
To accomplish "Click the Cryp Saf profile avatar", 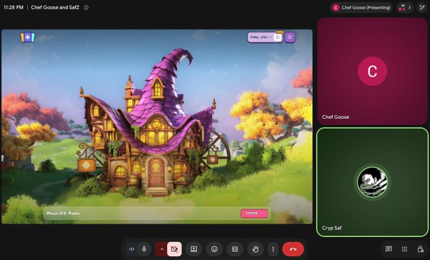I will point(372,182).
